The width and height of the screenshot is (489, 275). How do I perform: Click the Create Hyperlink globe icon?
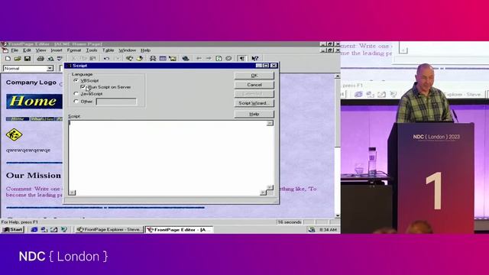pos(186,59)
